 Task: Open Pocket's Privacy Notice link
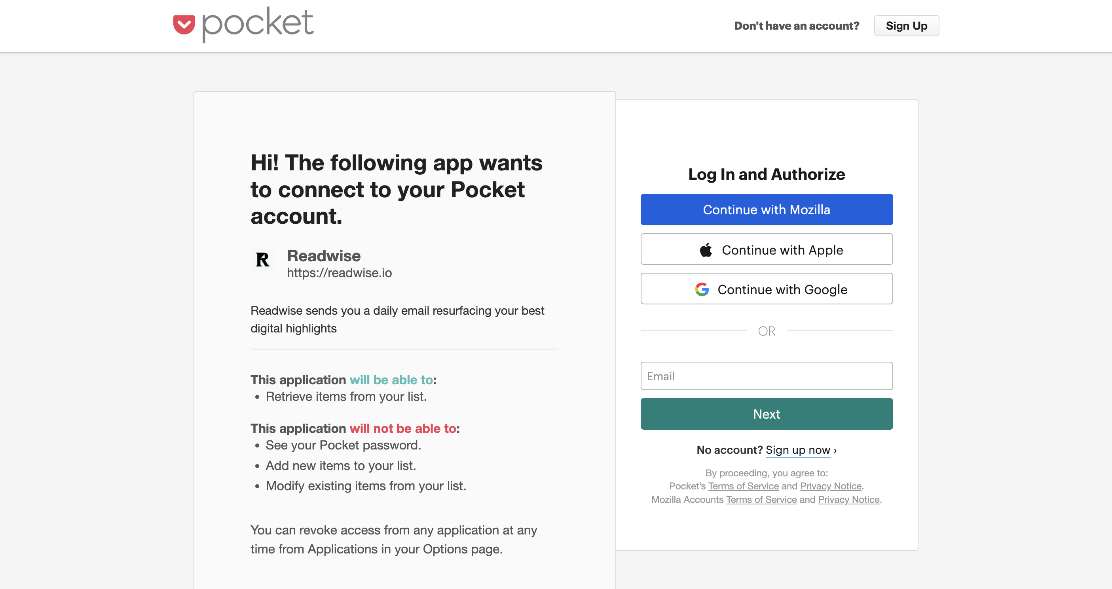831,486
